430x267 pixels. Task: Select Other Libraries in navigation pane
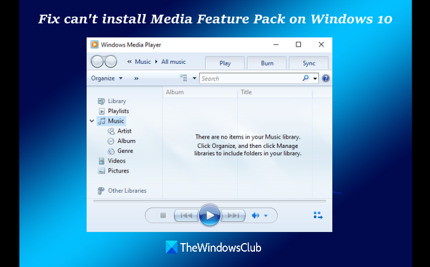127,190
